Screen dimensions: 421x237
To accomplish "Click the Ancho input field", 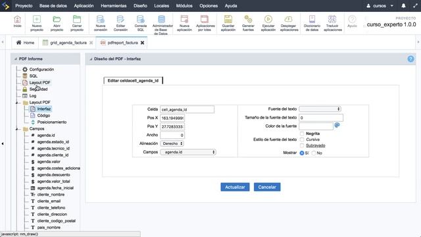I will coord(172,135).
